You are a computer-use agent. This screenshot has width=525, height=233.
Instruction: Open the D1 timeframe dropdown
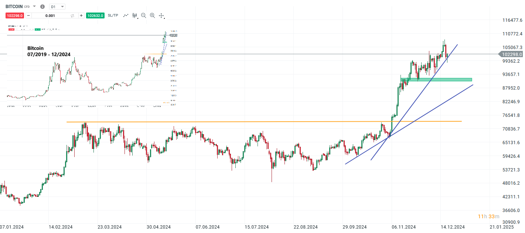57,7
